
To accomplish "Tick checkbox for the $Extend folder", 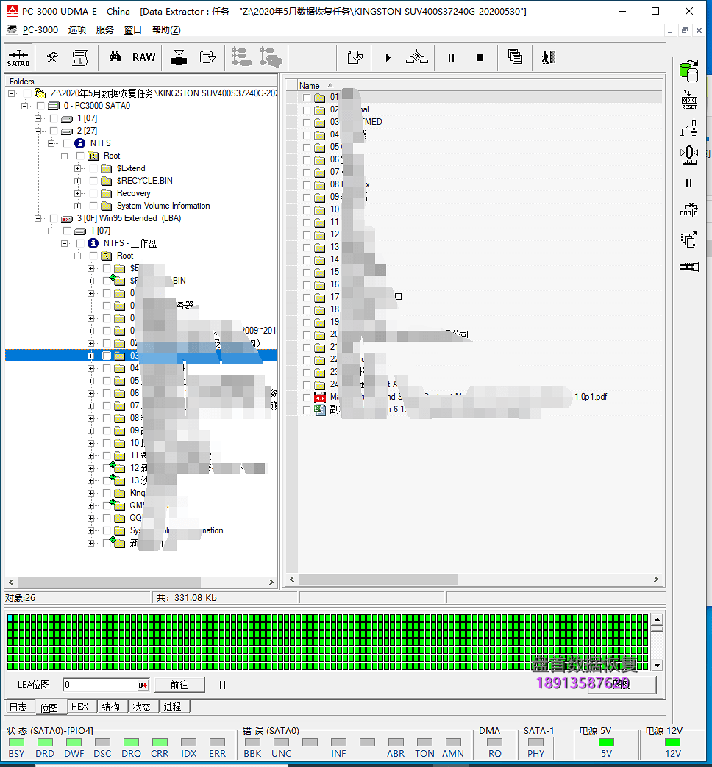I will tap(94, 168).
